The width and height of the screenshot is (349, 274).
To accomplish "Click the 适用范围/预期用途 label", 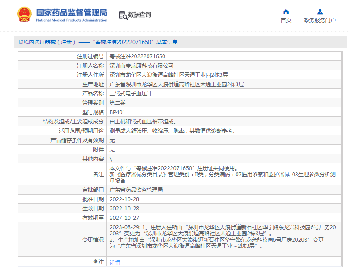I will 81,131.
